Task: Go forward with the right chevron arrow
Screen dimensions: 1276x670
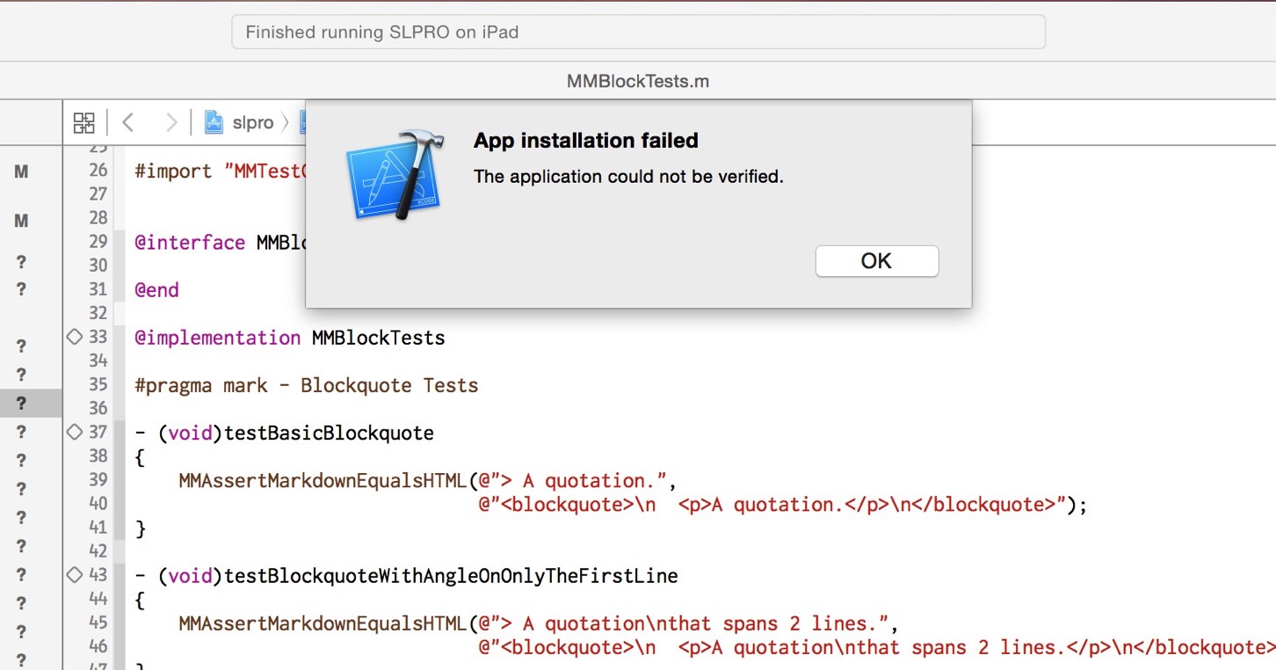Action: point(171,122)
